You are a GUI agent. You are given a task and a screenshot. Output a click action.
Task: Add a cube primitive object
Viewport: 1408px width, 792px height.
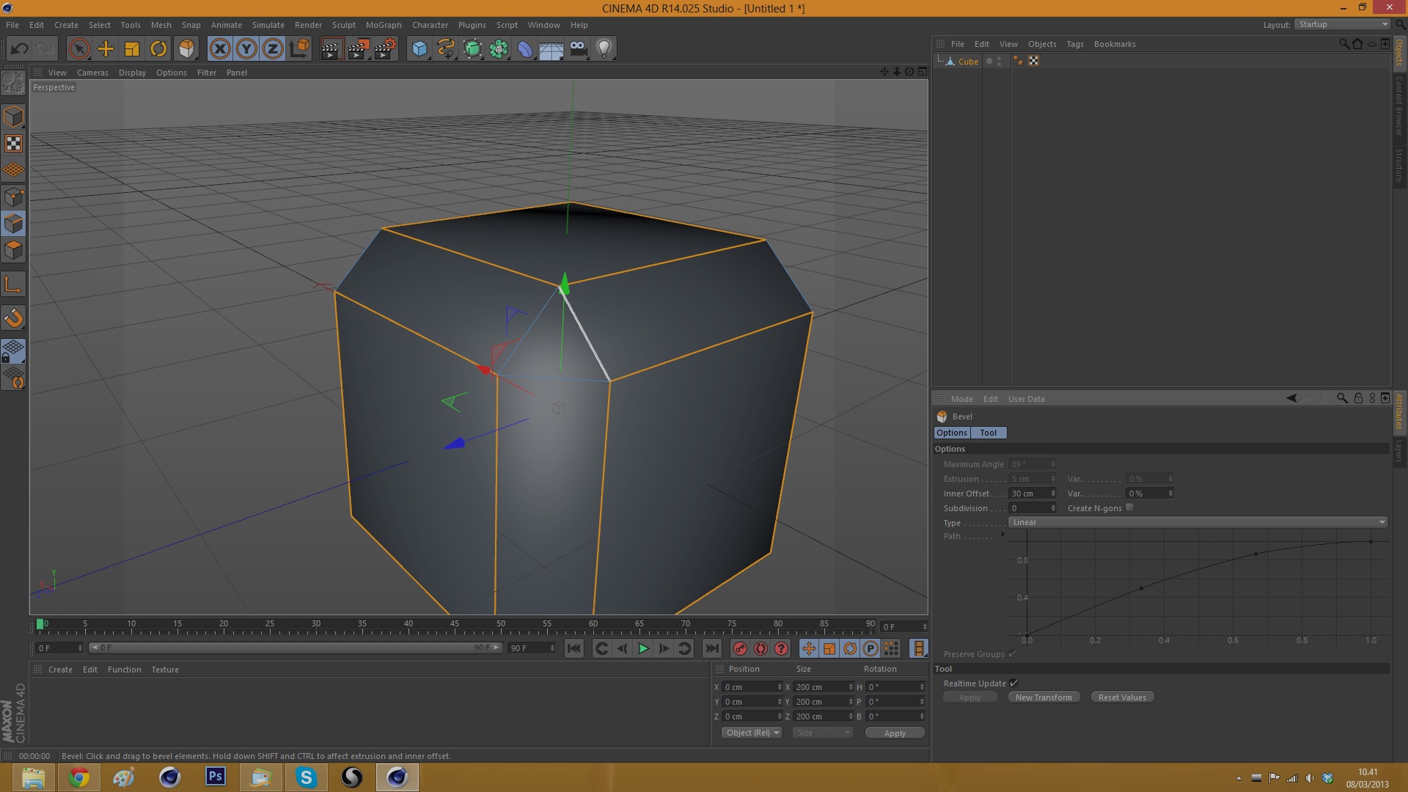pyautogui.click(x=419, y=49)
